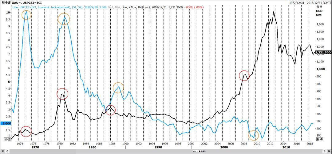Click the date range 1972/12/31 - 2018/12/31 (GMT)

(x=310, y=2)
